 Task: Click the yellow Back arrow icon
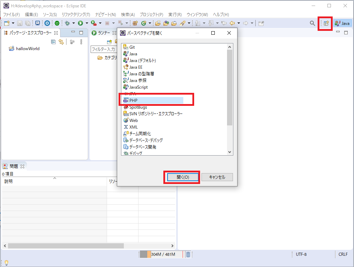tap(232, 23)
